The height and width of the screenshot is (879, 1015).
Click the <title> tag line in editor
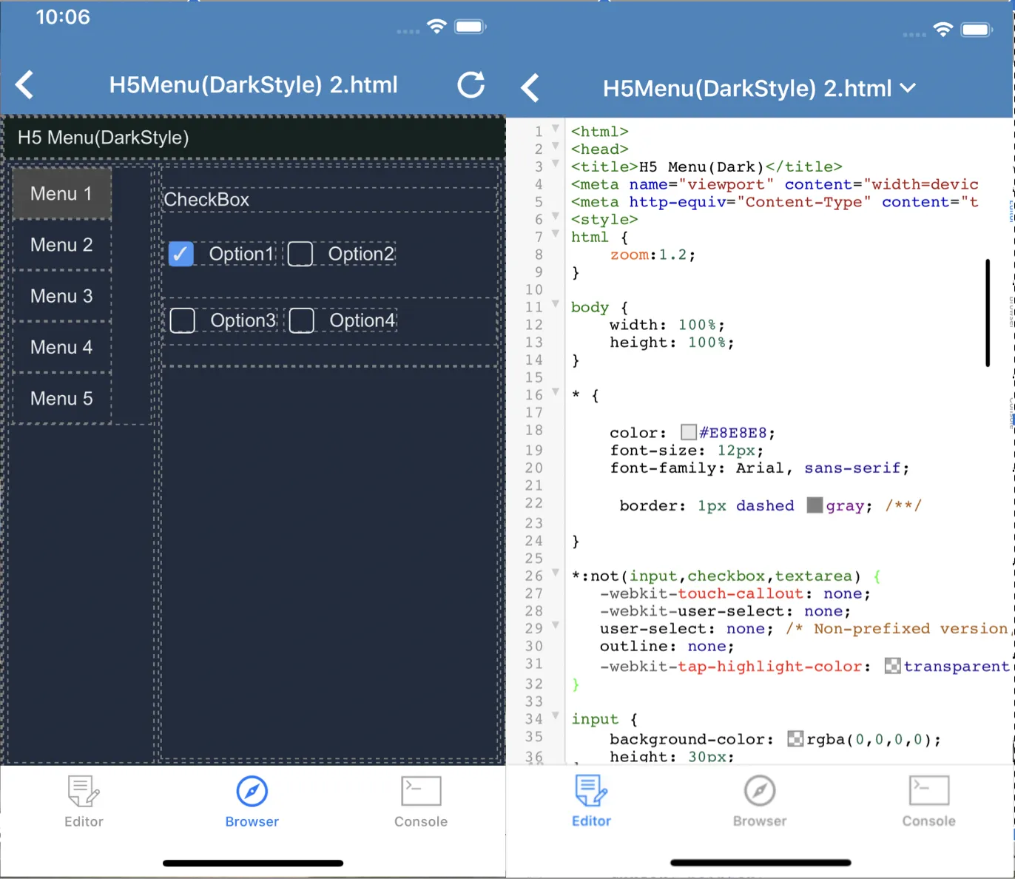tap(707, 166)
